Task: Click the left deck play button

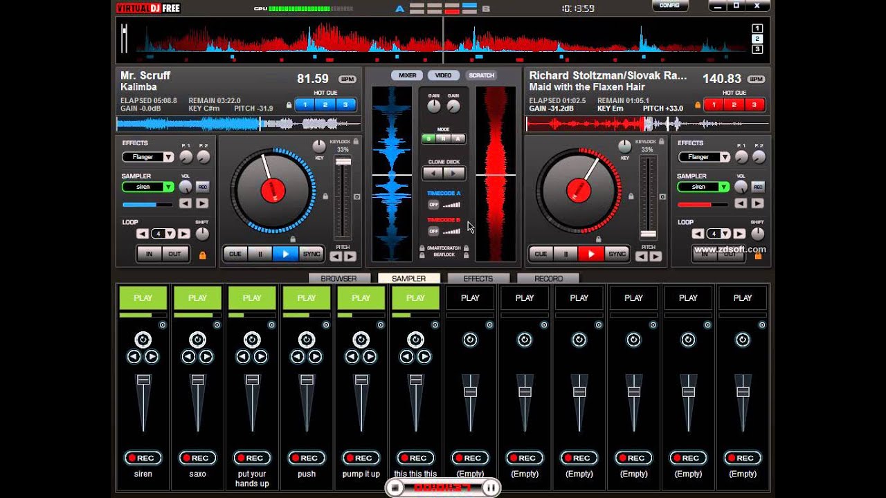Action: (285, 254)
